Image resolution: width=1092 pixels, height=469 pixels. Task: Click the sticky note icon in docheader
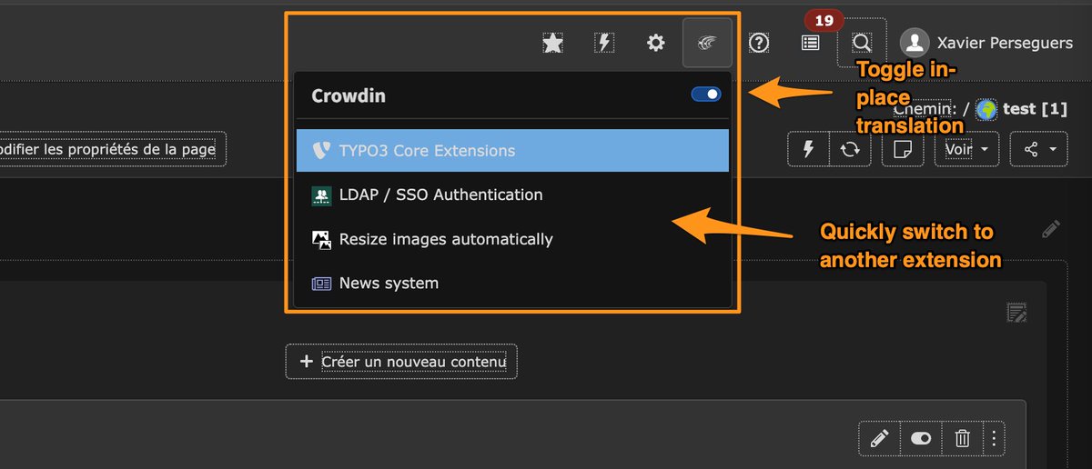903,149
